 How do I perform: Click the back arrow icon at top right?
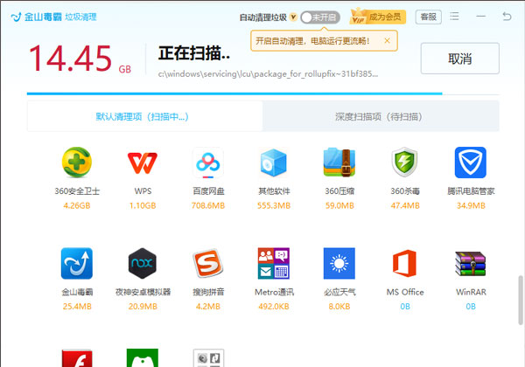point(507,16)
